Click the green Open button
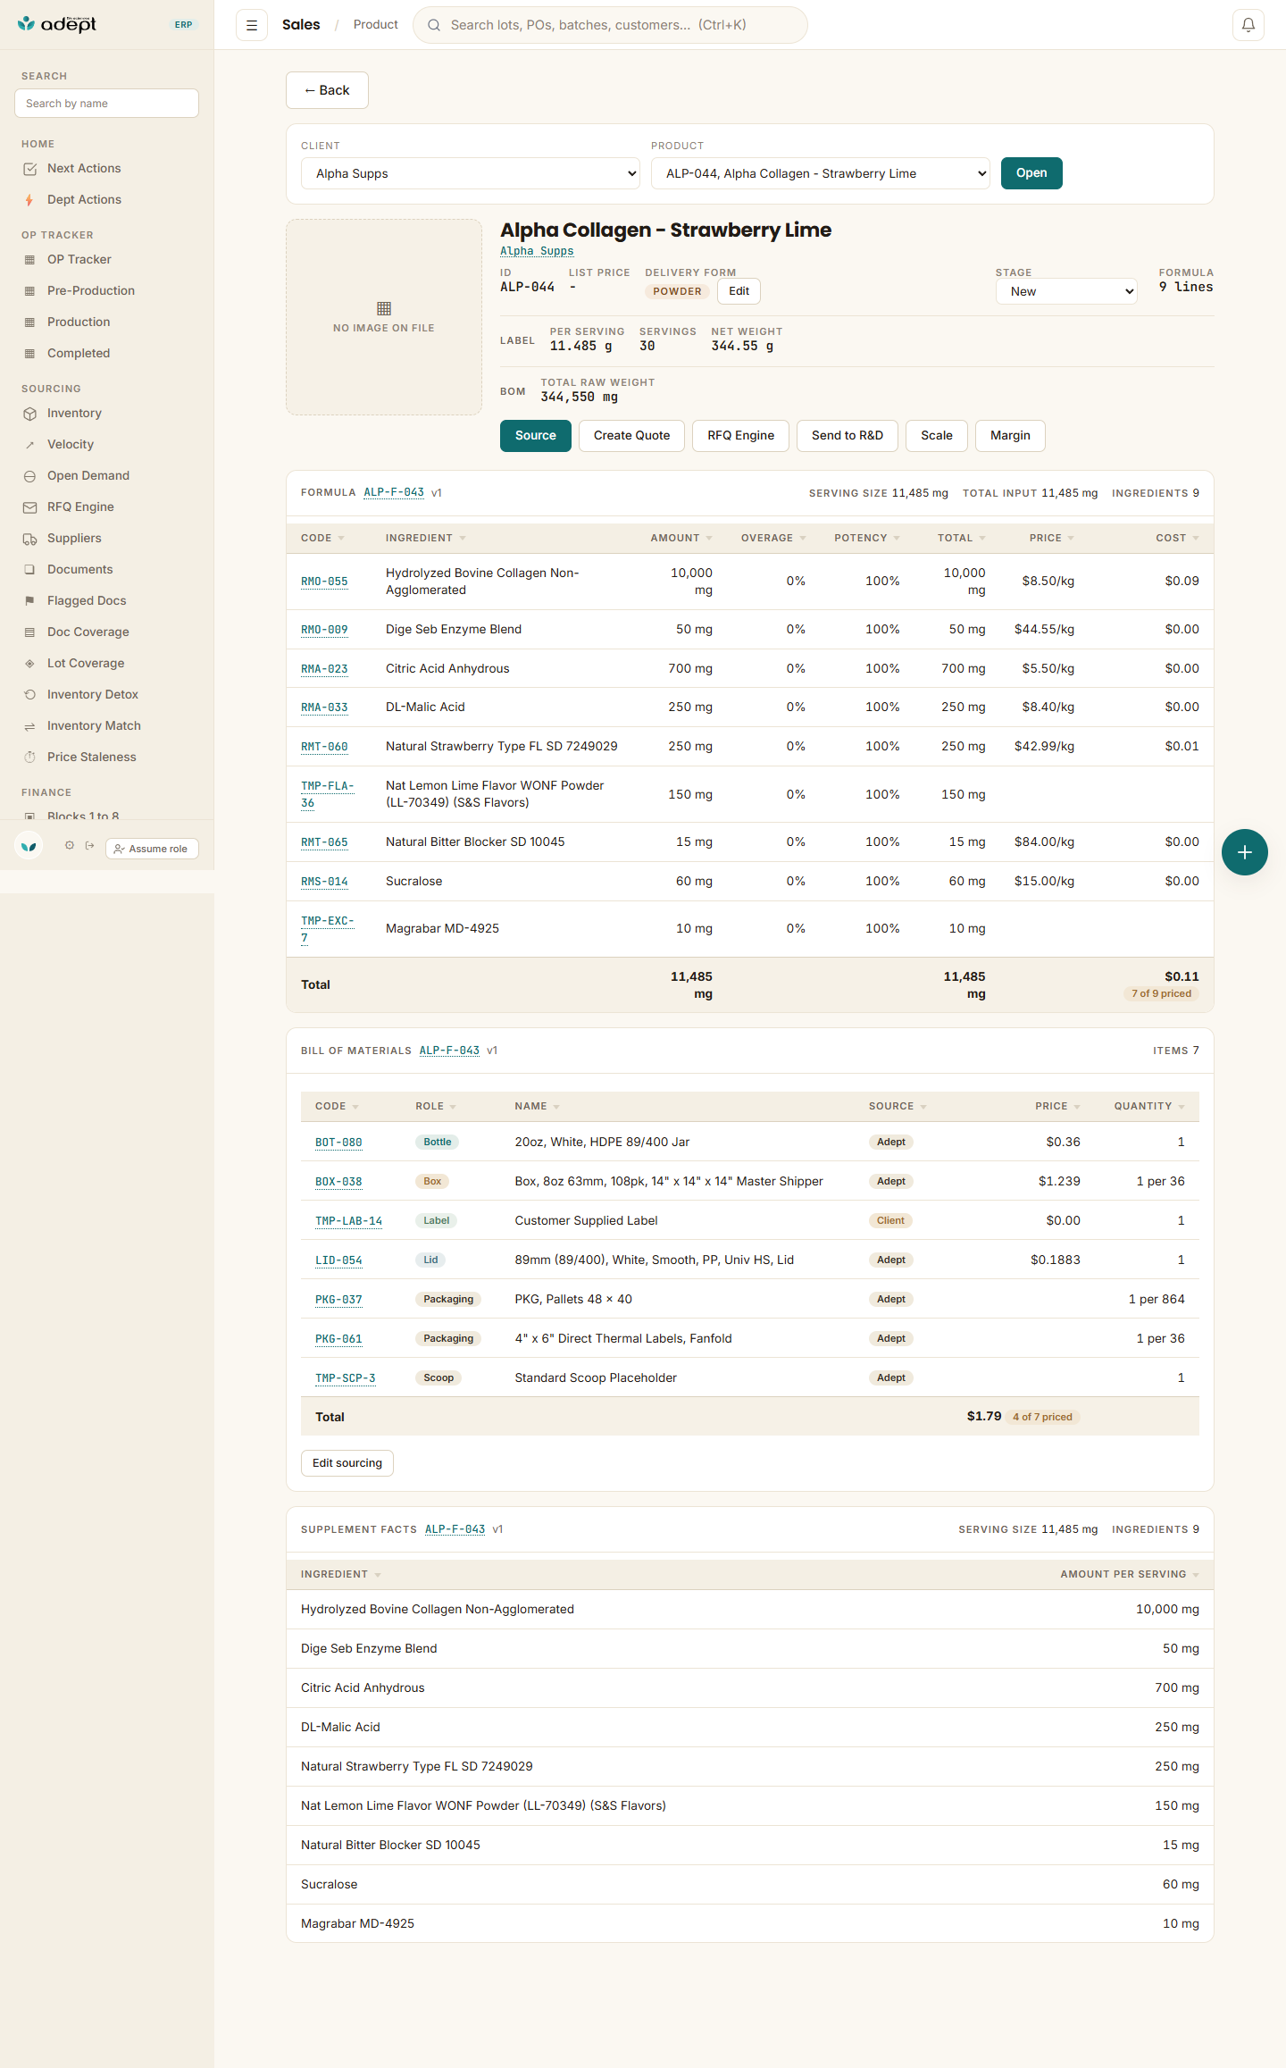 click(x=1031, y=173)
